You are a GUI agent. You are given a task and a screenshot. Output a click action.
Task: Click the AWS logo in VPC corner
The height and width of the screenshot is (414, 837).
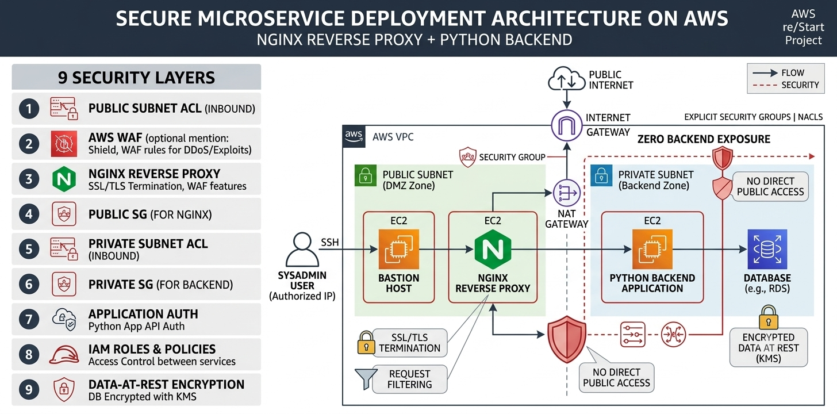coord(354,137)
